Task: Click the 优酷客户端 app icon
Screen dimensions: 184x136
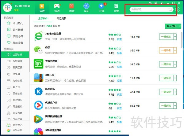Action: [x=39, y=105]
